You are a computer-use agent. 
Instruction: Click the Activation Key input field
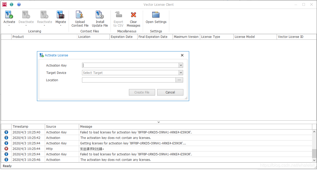point(130,65)
